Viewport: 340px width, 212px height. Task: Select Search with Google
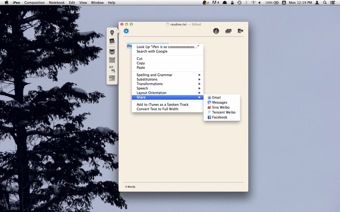[x=152, y=51]
